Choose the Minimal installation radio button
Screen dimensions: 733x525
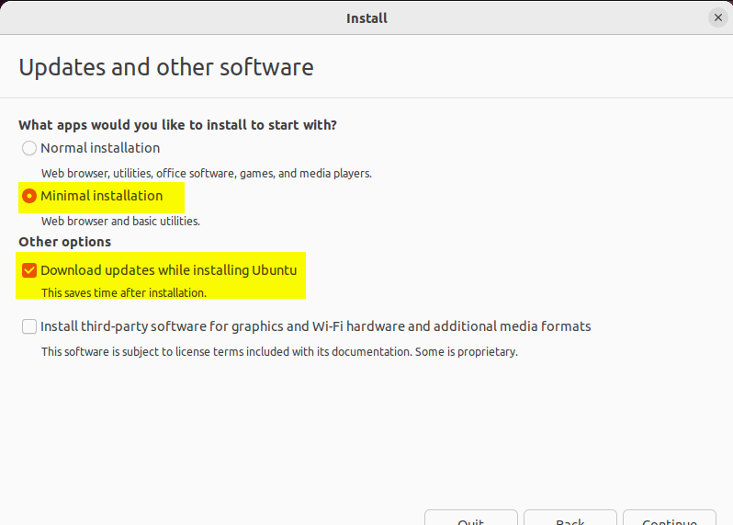(29, 196)
